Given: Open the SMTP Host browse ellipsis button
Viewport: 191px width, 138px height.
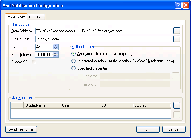Looking at the screenshot, I should (x=177, y=39).
